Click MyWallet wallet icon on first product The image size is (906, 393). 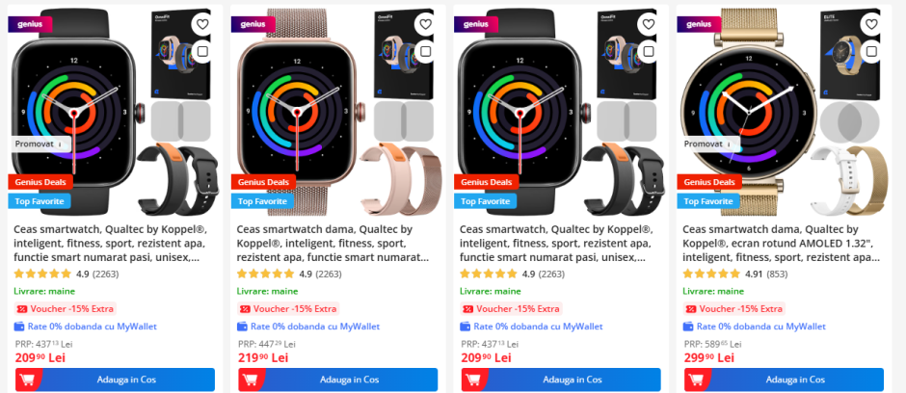coord(19,327)
